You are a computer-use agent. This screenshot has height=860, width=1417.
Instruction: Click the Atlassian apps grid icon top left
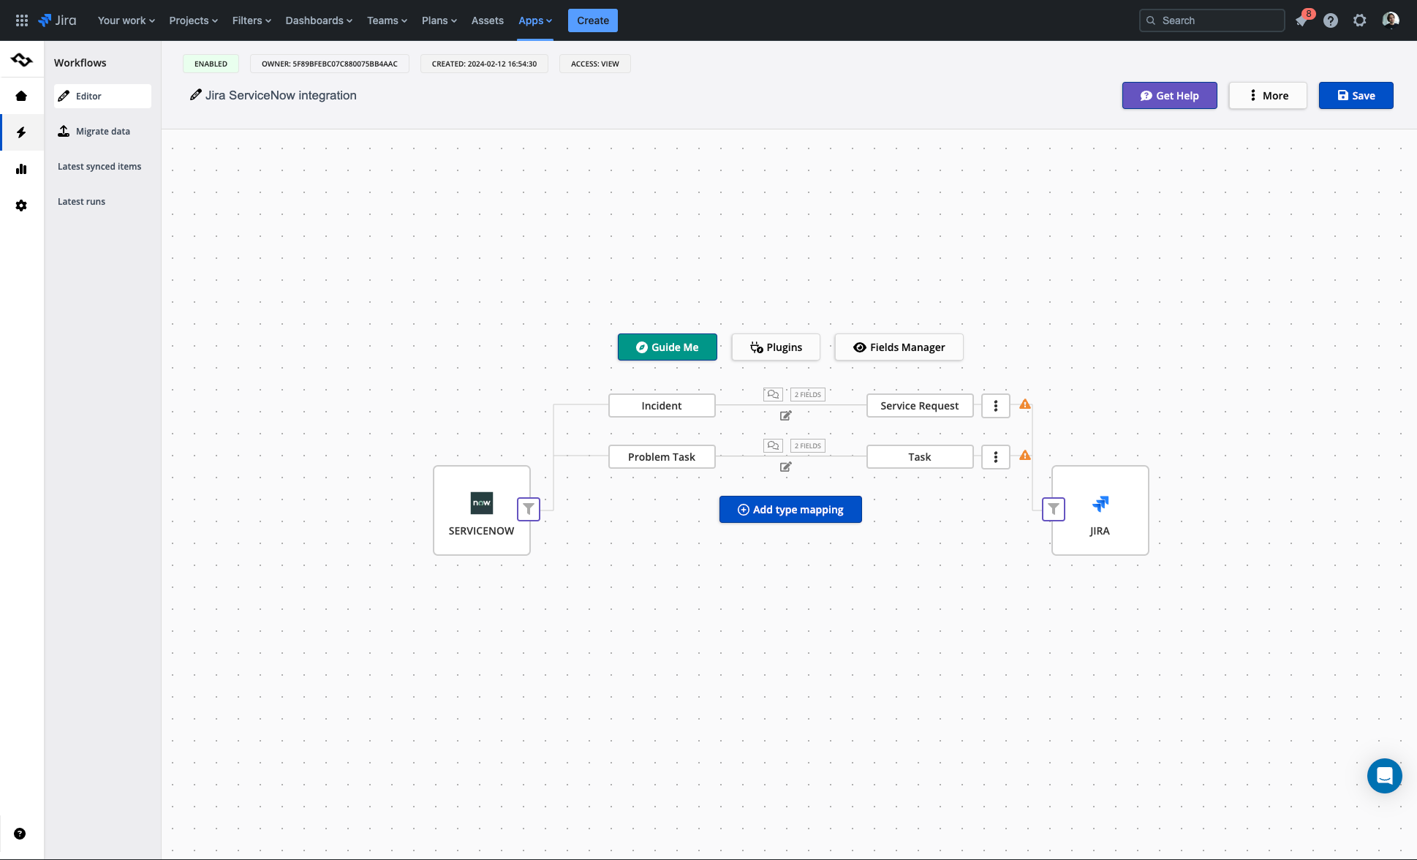click(x=21, y=20)
